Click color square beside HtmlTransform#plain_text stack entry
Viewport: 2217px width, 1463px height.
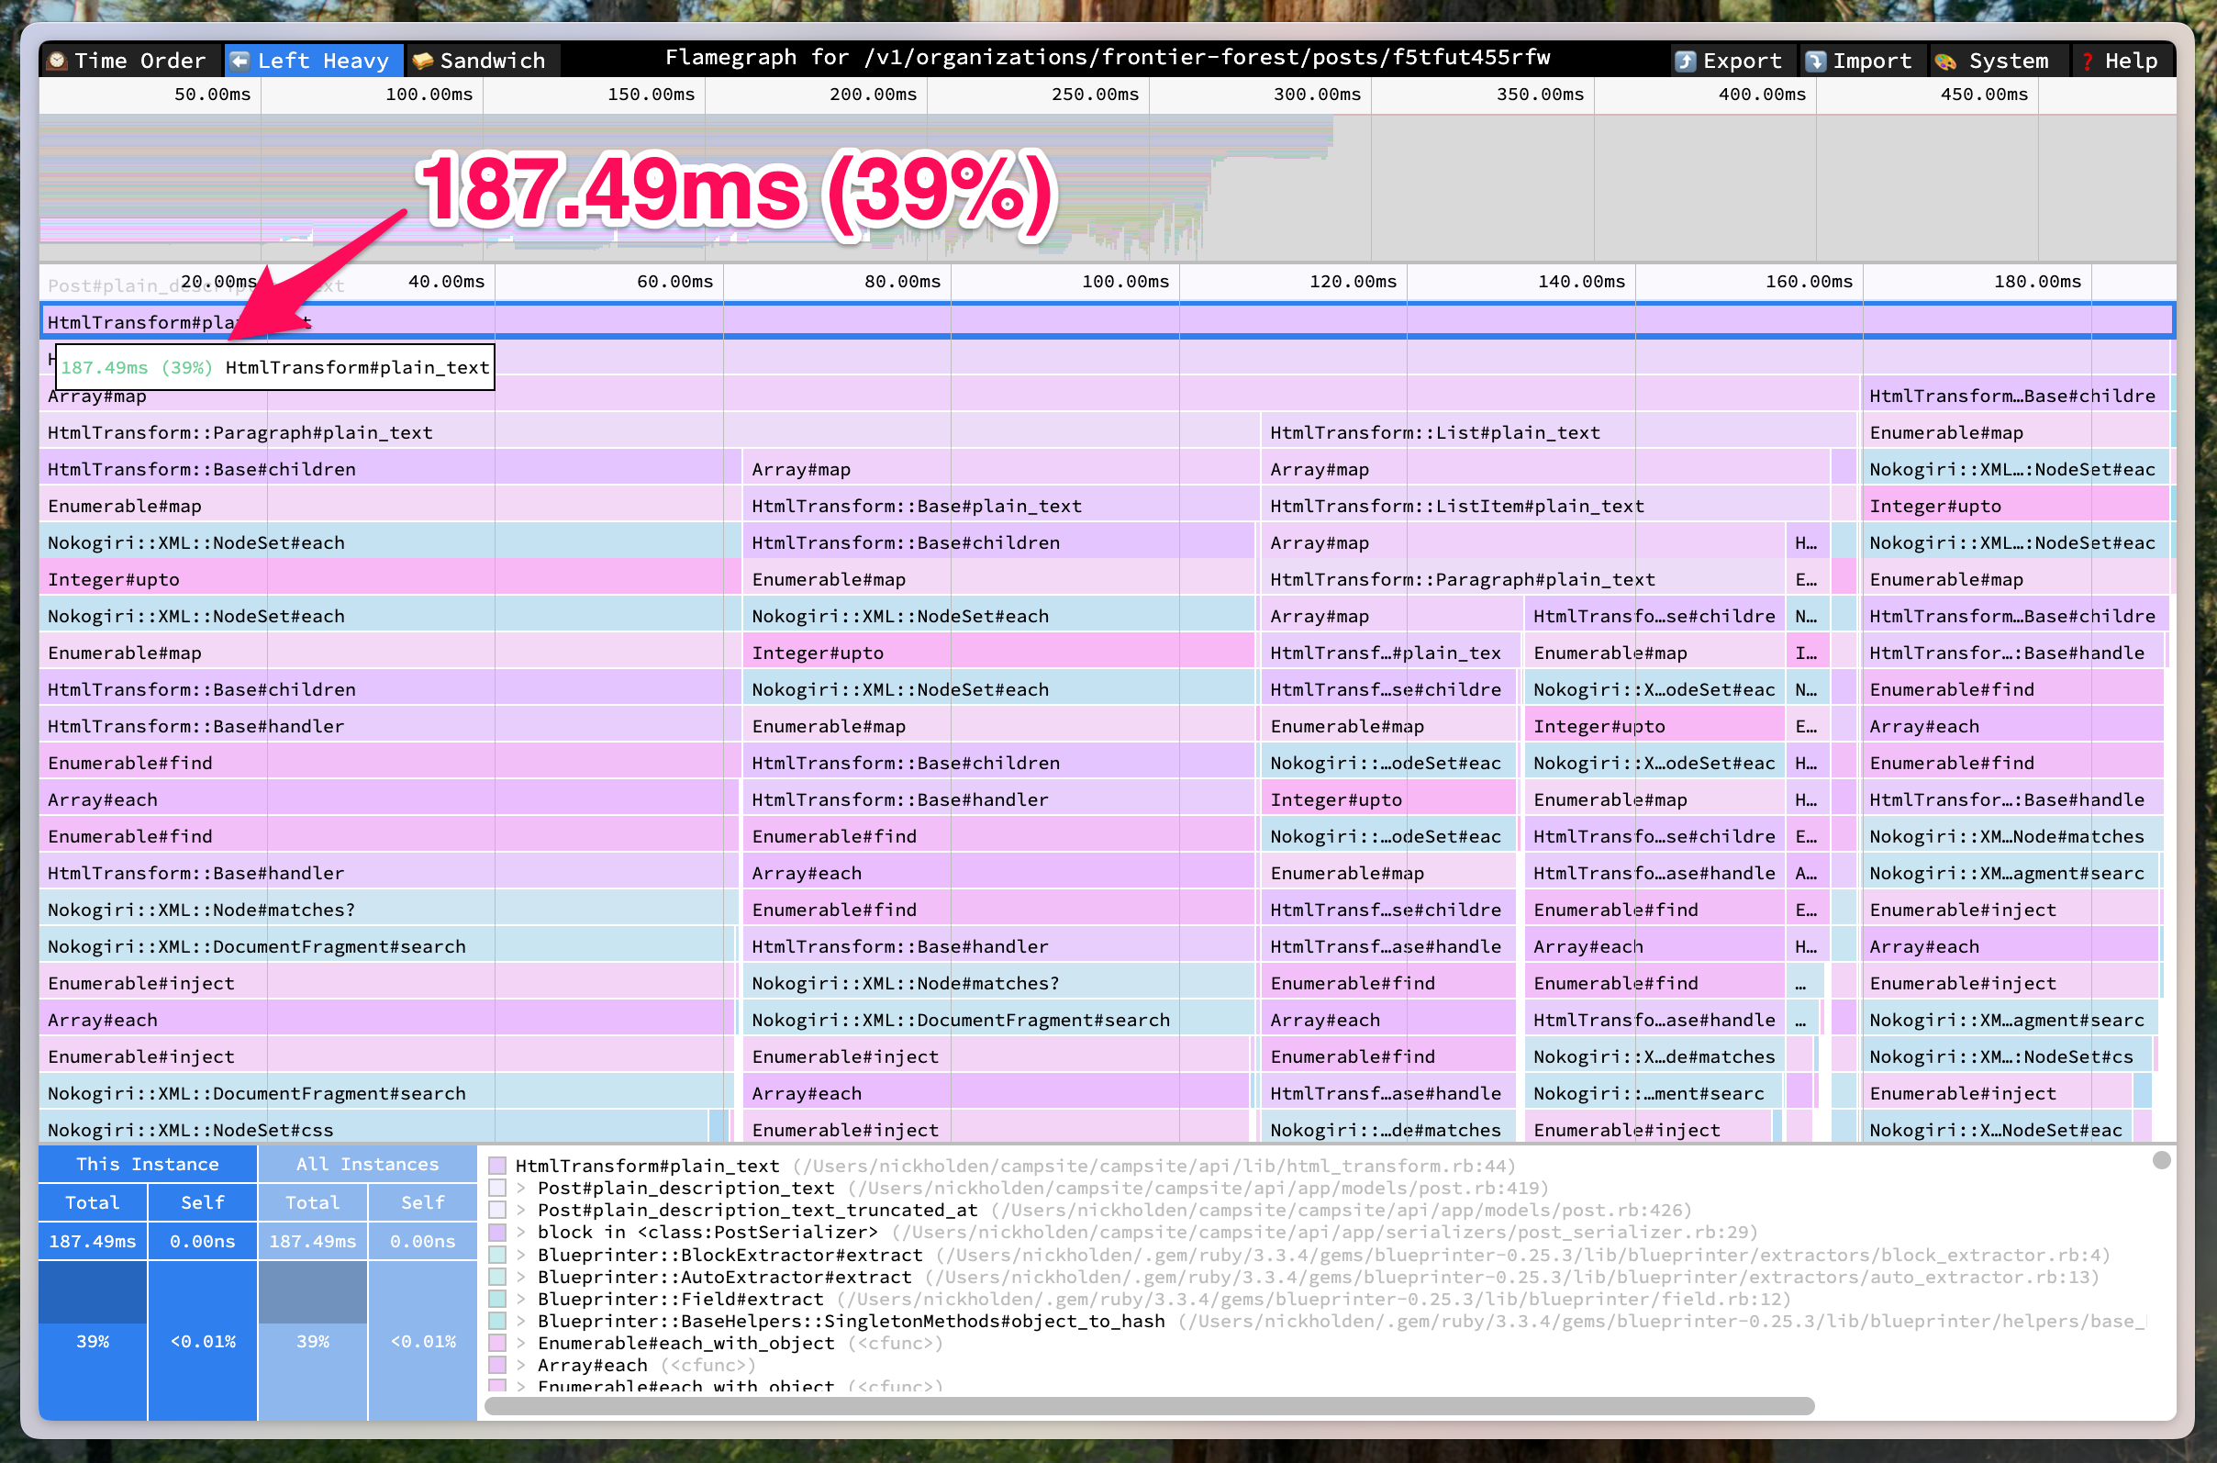click(x=498, y=1166)
